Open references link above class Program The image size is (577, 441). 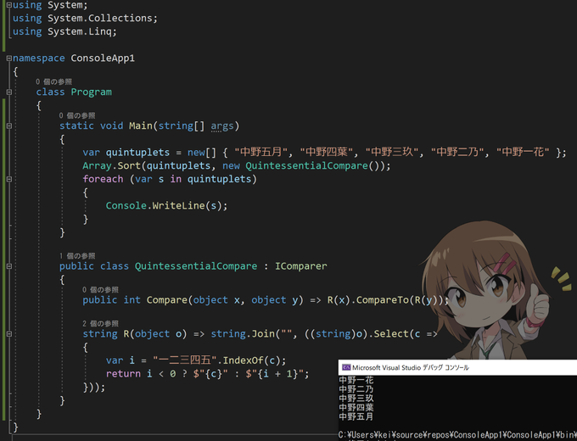click(53, 81)
